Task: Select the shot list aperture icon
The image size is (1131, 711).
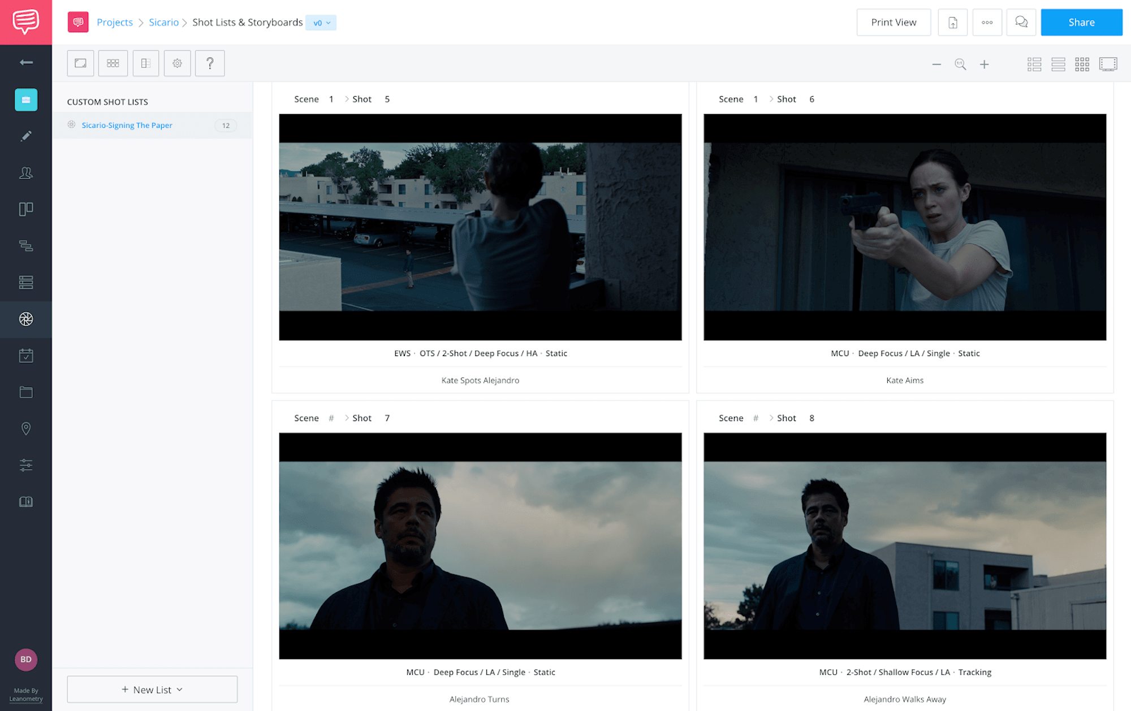Action: pos(26,319)
